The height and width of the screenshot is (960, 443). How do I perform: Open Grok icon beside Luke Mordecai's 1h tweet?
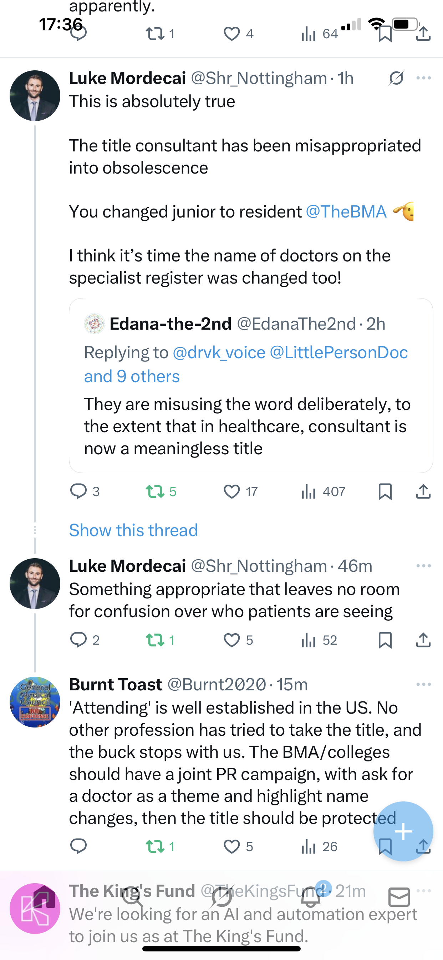pos(396,78)
